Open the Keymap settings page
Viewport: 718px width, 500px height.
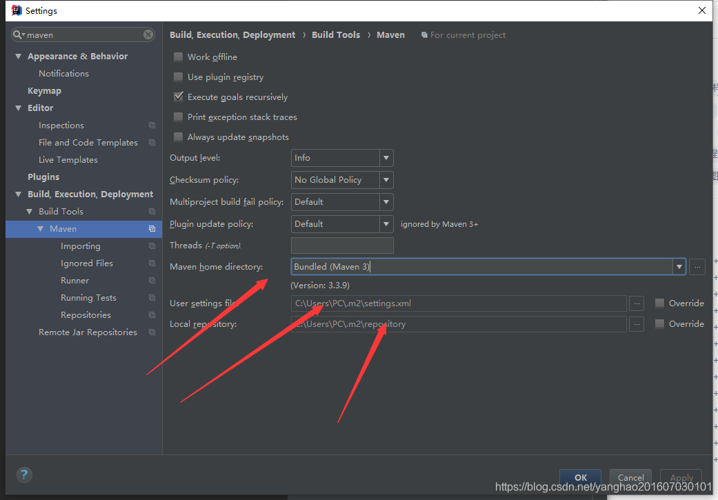44,90
